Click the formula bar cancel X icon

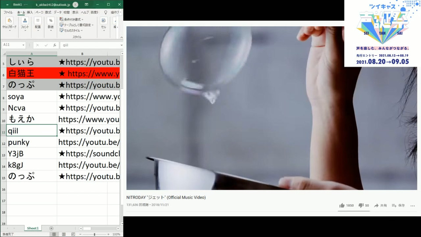pyautogui.click(x=37, y=45)
